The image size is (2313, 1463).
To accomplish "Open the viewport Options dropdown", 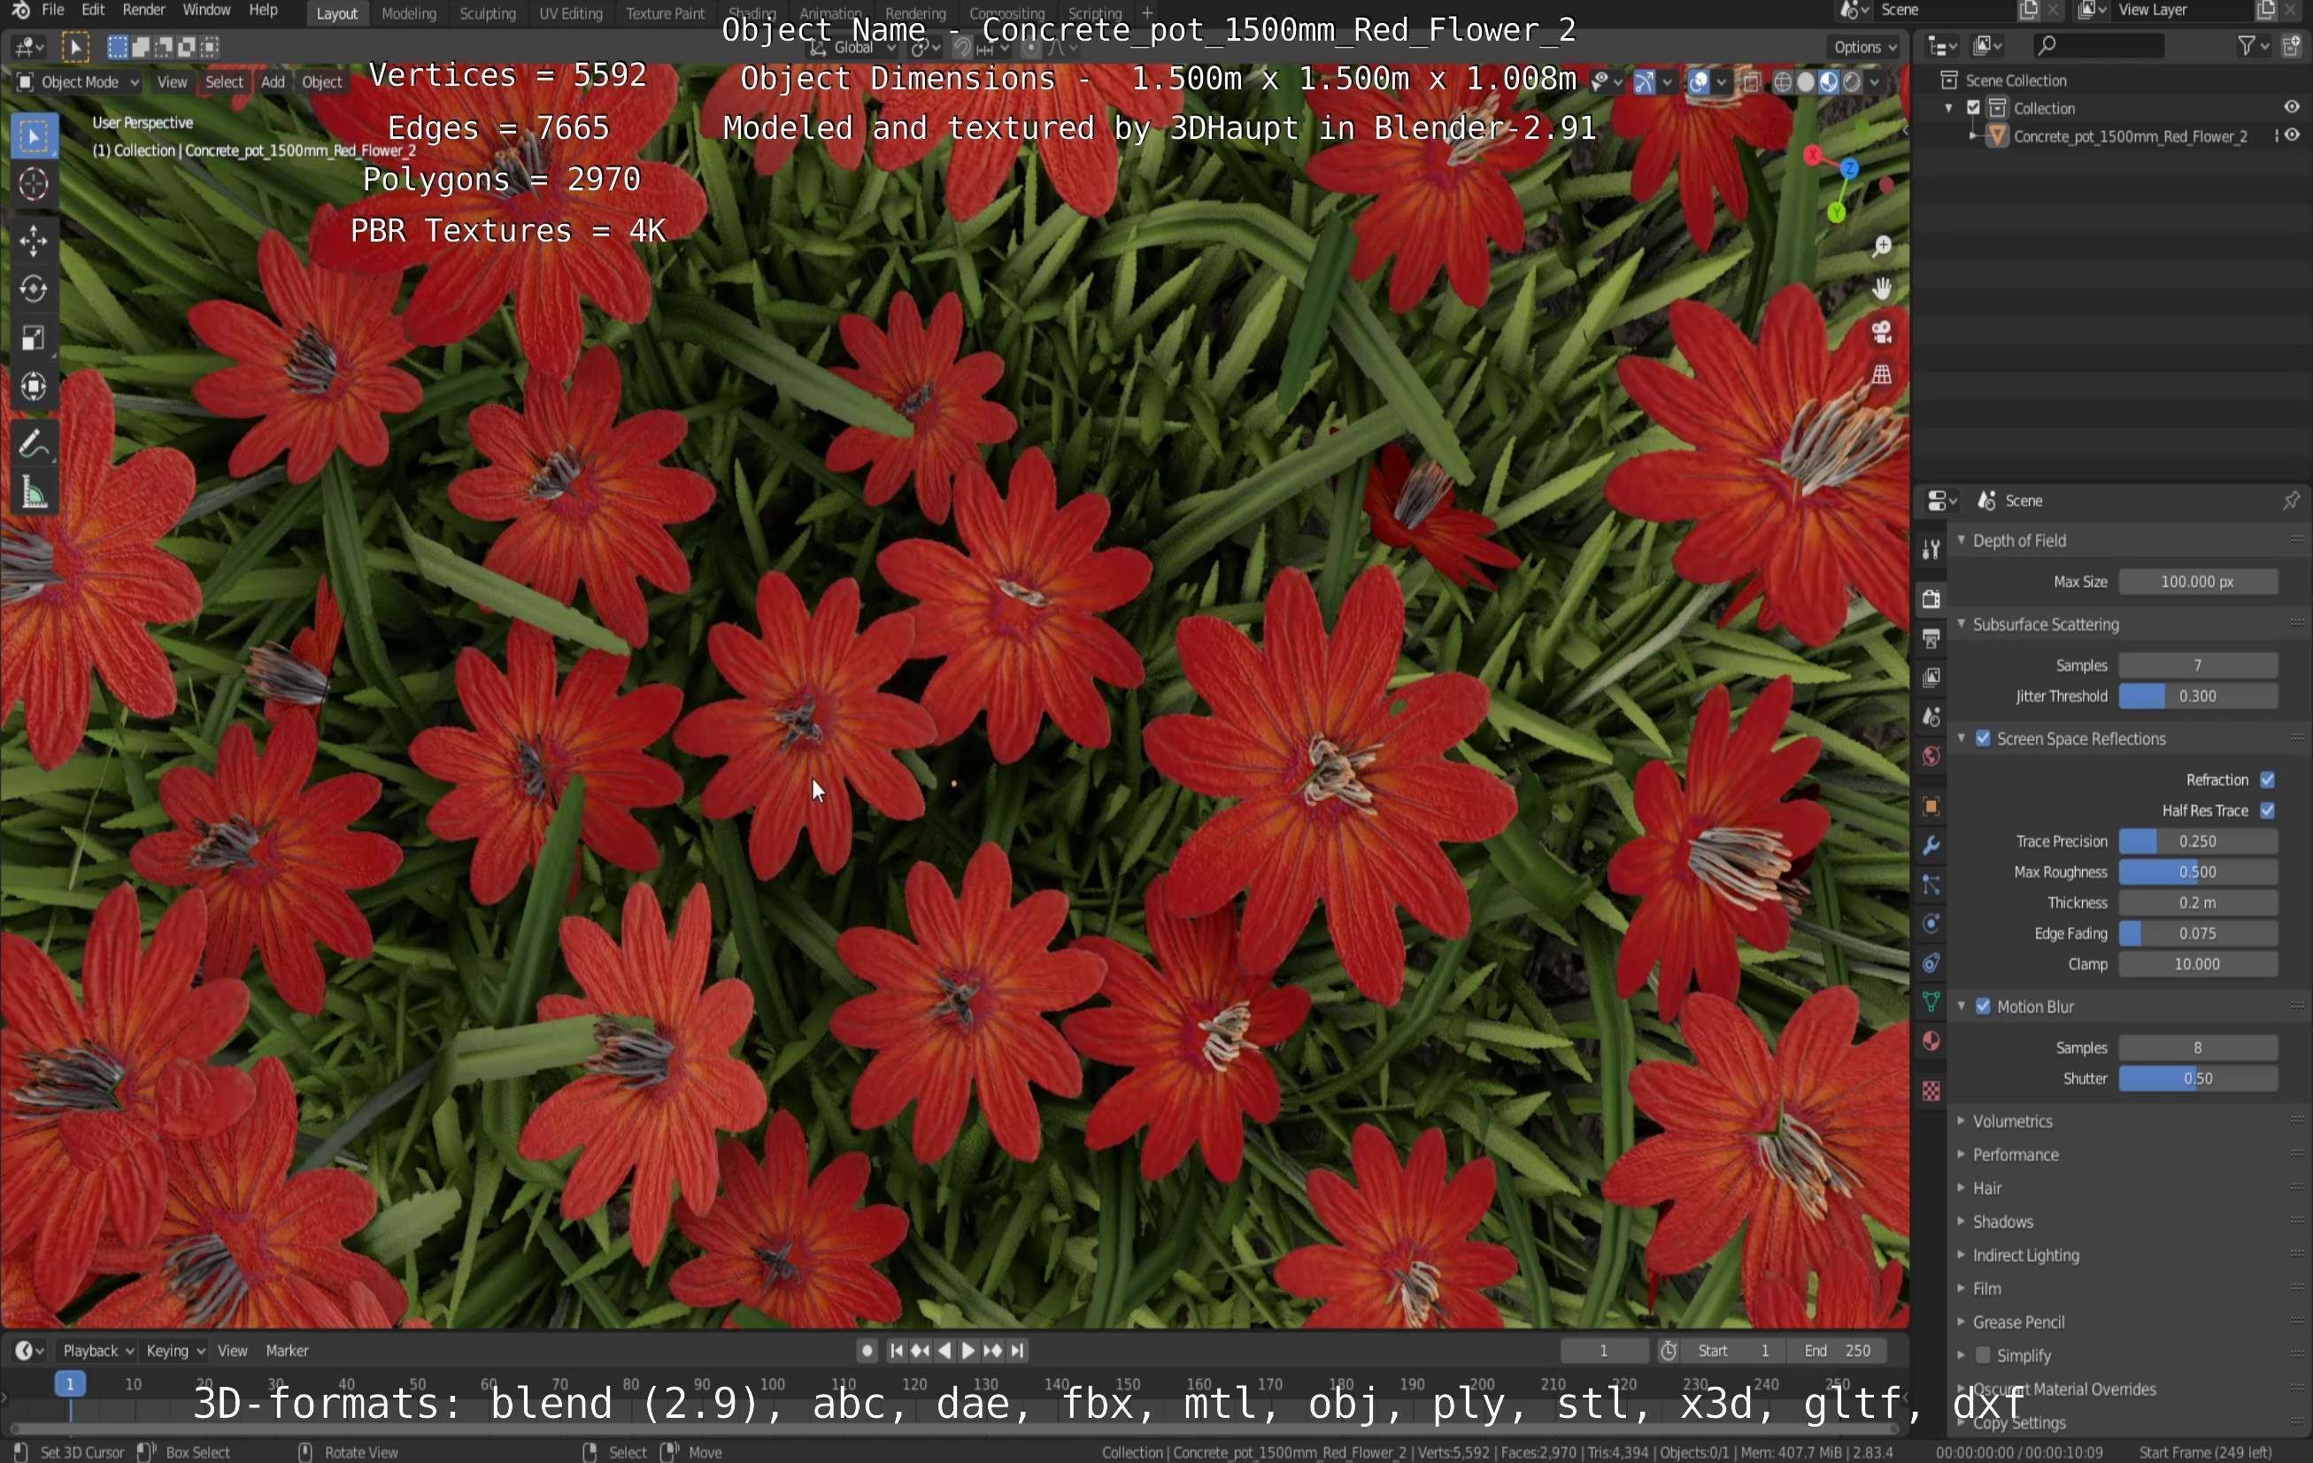I will click(x=1865, y=47).
